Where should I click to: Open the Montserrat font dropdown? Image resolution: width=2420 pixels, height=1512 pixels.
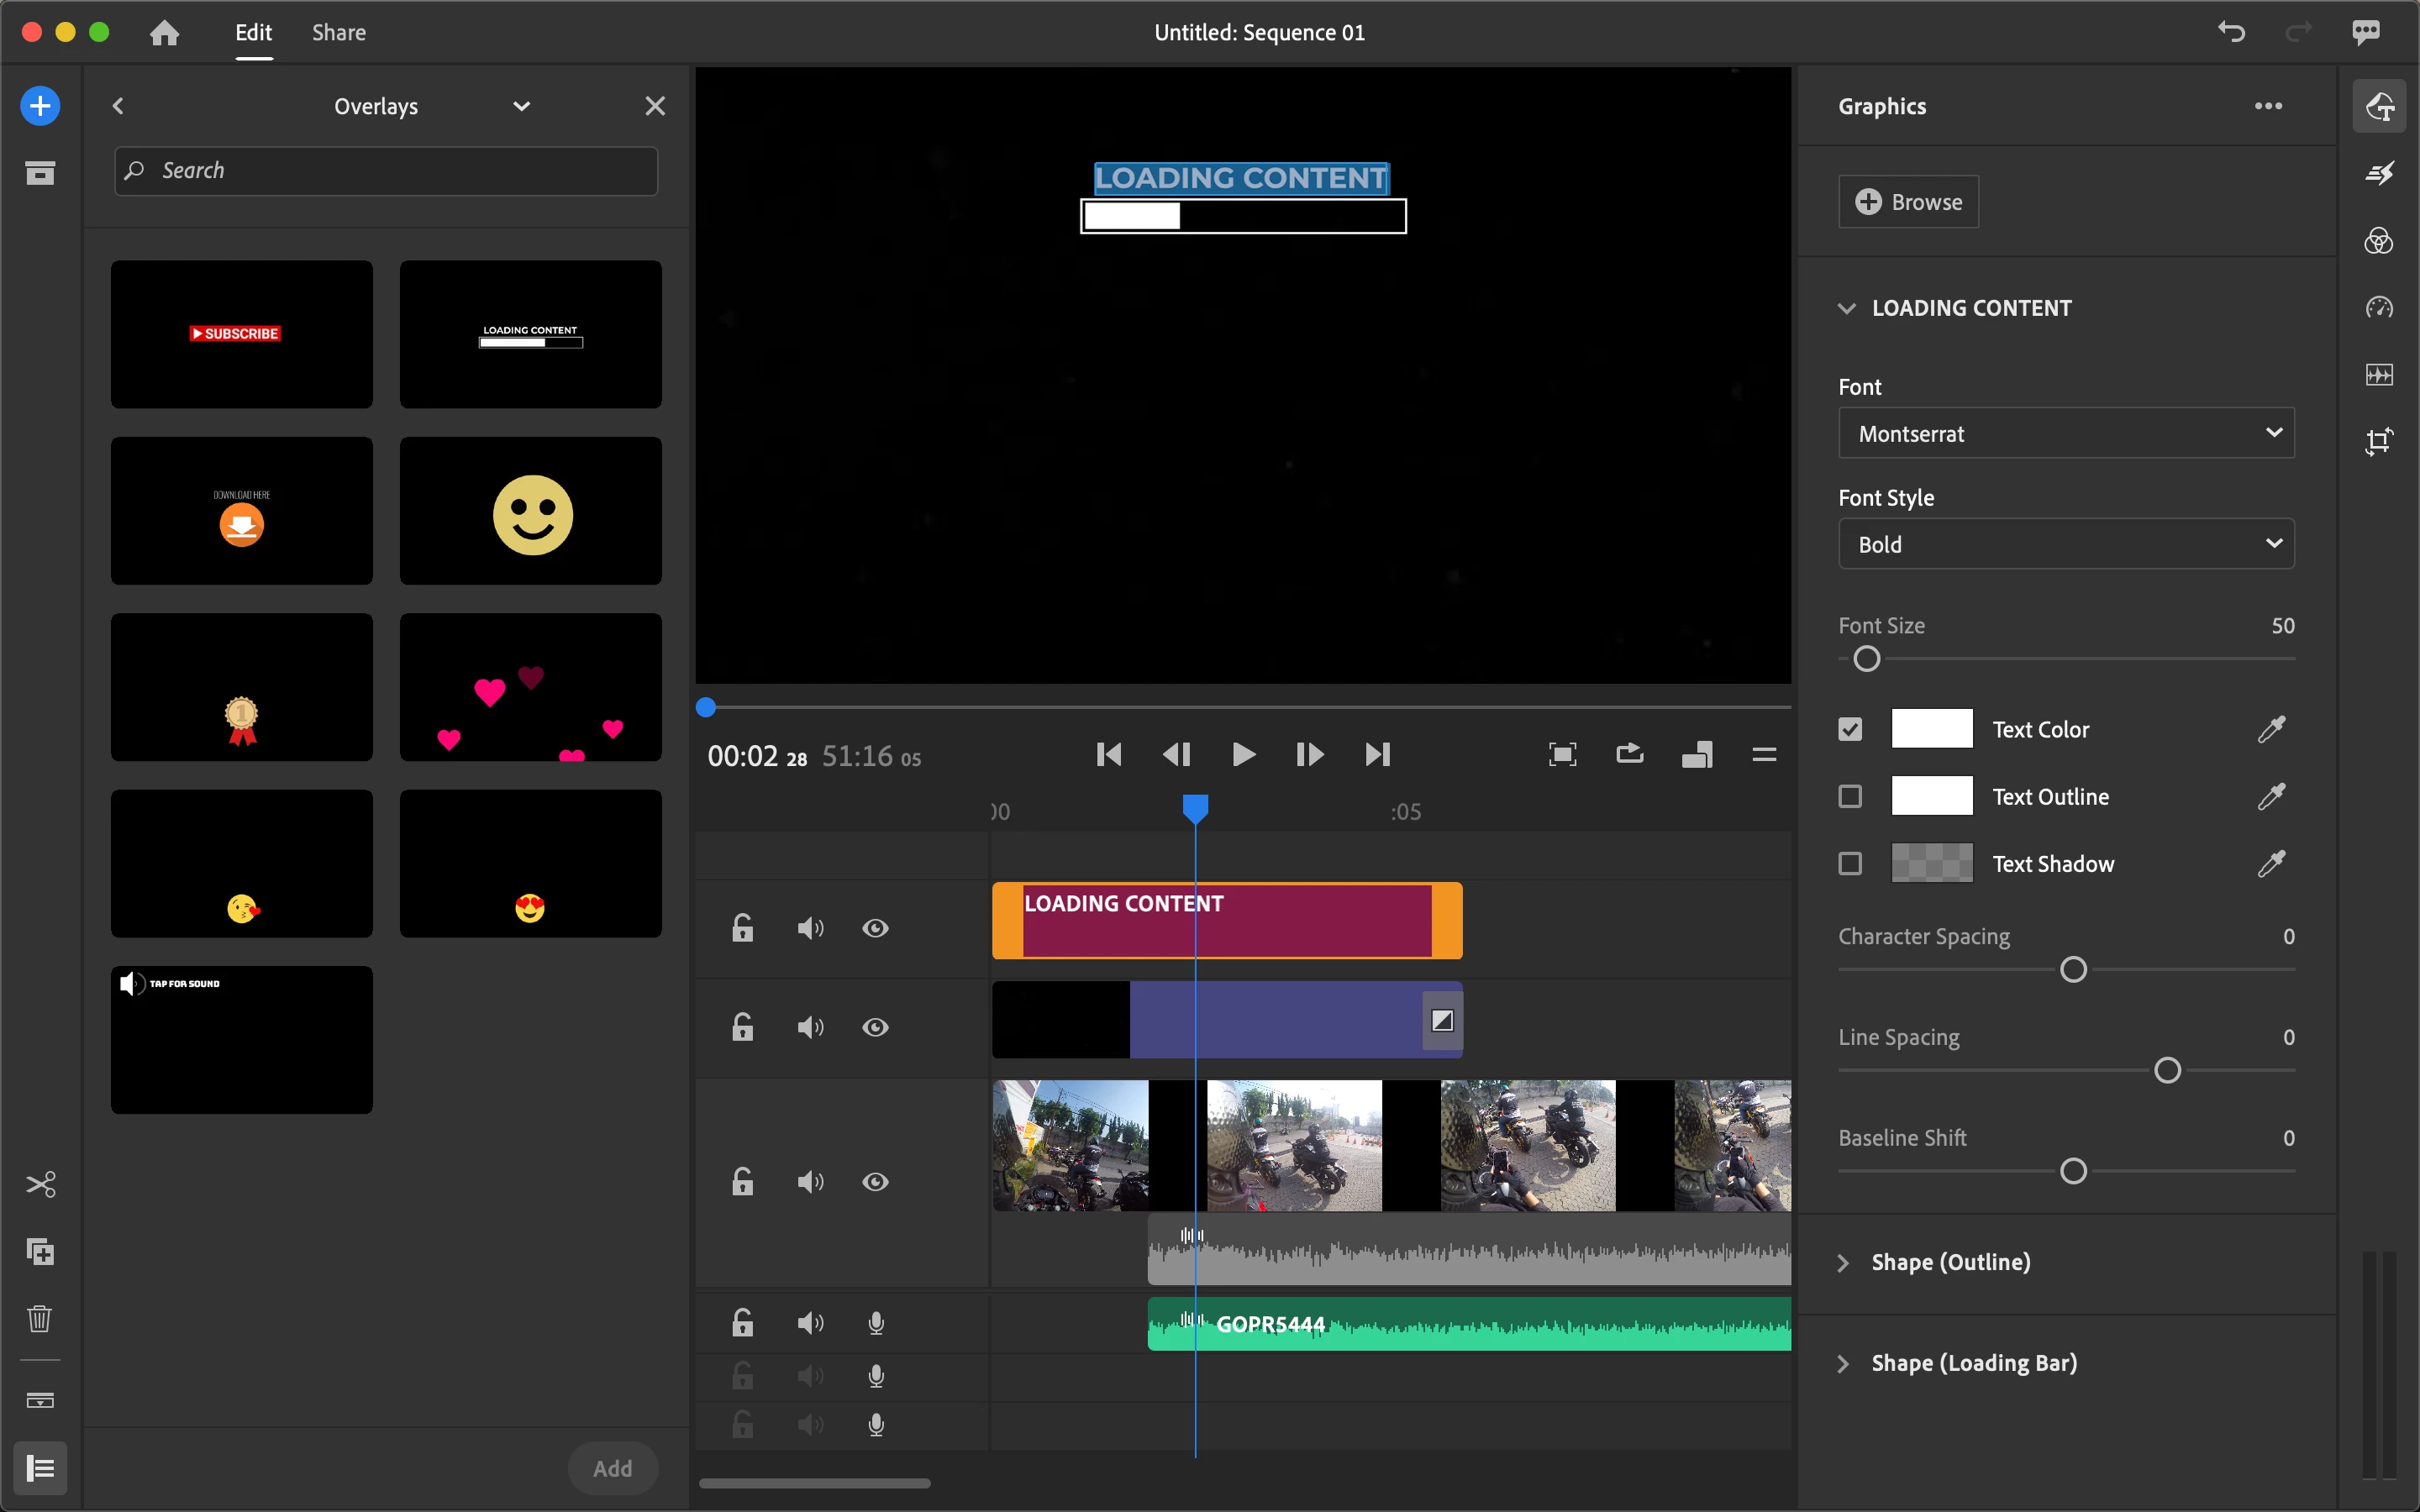(2066, 433)
